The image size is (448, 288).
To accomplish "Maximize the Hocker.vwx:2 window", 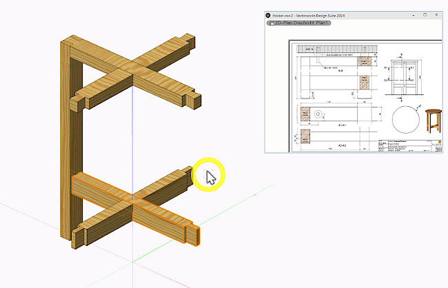I will pyautogui.click(x=423, y=14).
